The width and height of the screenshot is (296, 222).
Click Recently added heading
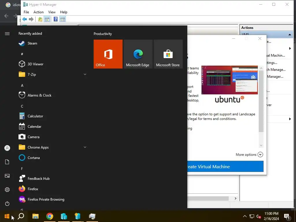coord(30,34)
